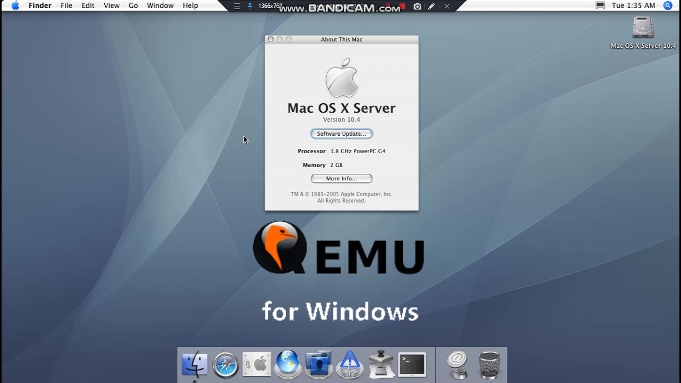Click the About This Mac title bar
The width and height of the screenshot is (681, 383).
pyautogui.click(x=342, y=39)
